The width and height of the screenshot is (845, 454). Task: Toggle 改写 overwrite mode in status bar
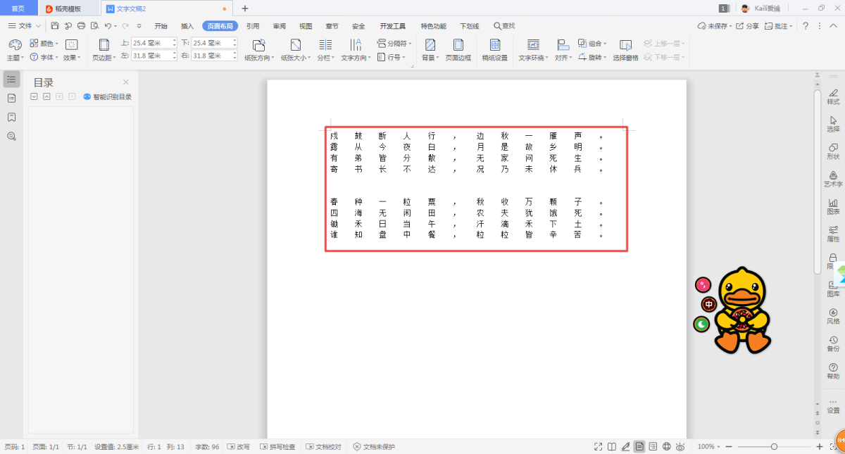pos(238,447)
